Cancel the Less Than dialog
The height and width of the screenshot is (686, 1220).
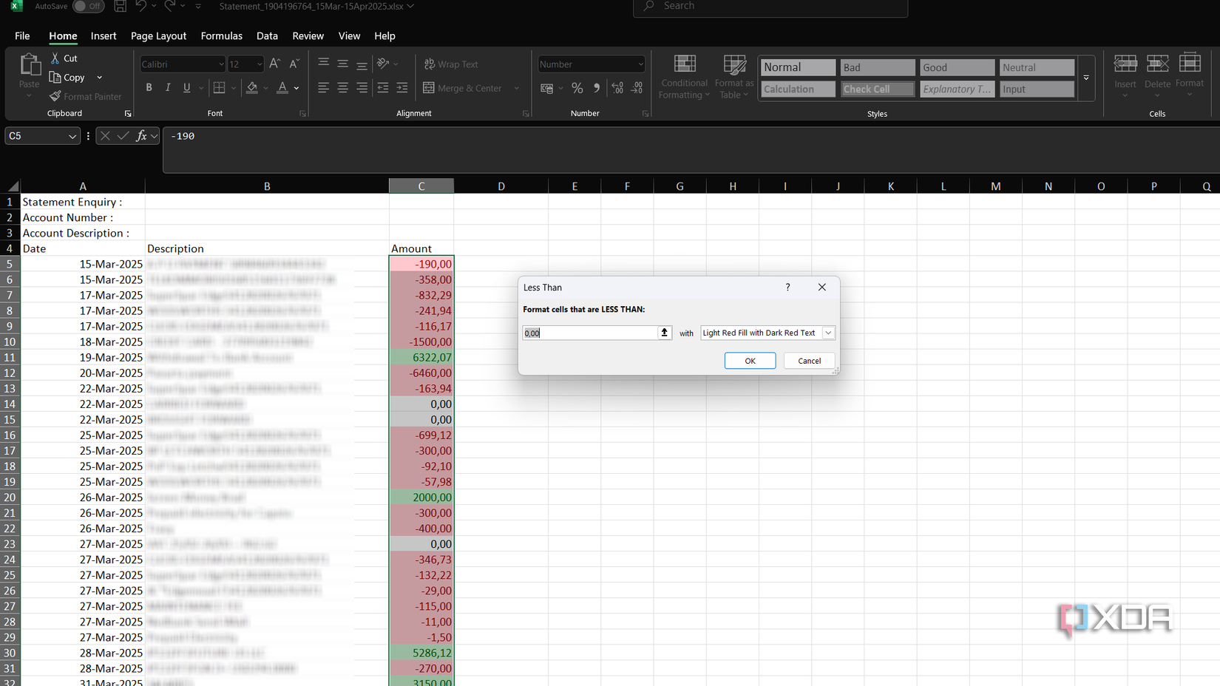click(809, 361)
